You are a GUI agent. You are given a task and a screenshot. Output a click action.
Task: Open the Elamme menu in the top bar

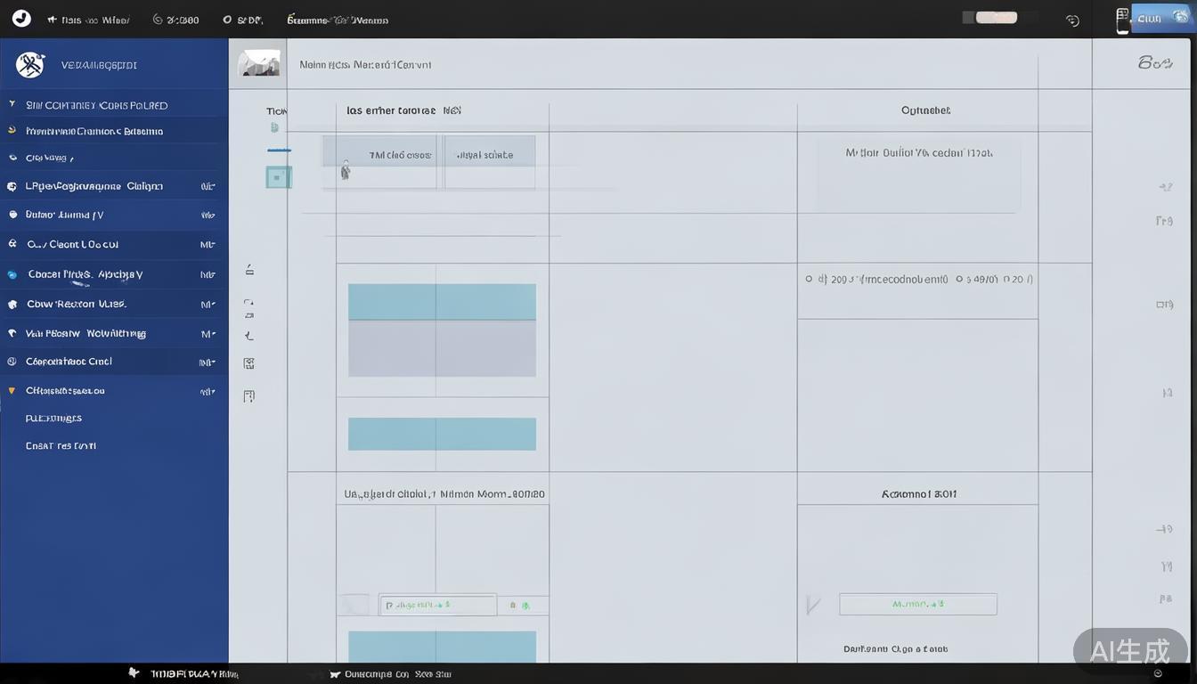tap(337, 20)
